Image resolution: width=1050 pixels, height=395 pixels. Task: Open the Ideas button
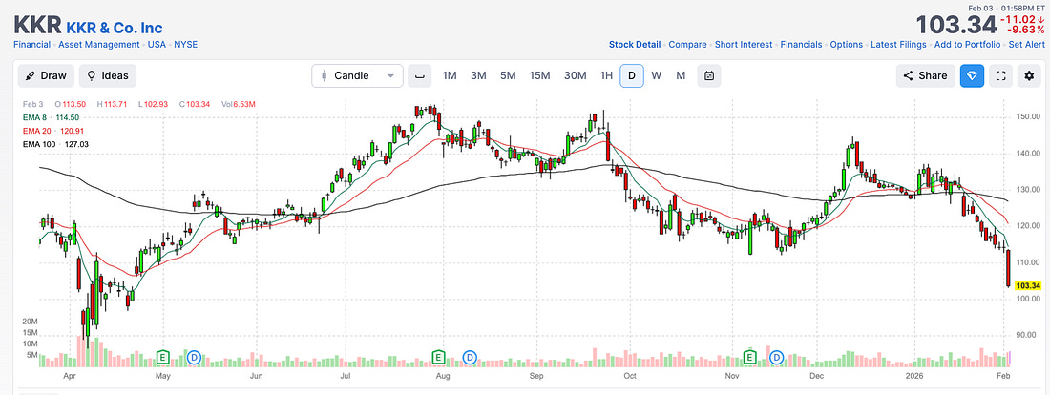pyautogui.click(x=108, y=75)
